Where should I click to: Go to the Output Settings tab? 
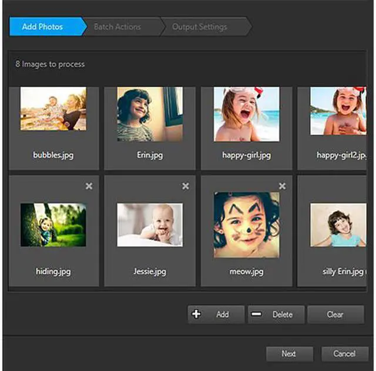coord(200,26)
